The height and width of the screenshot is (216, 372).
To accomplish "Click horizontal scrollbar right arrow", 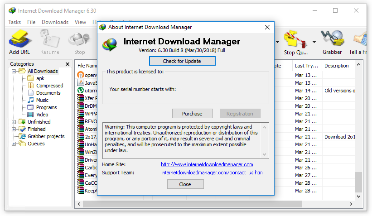I will pyautogui.click(x=351, y=204).
